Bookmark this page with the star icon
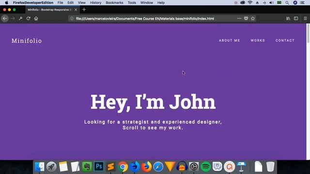The height and width of the screenshot is (174, 310). 253,18
